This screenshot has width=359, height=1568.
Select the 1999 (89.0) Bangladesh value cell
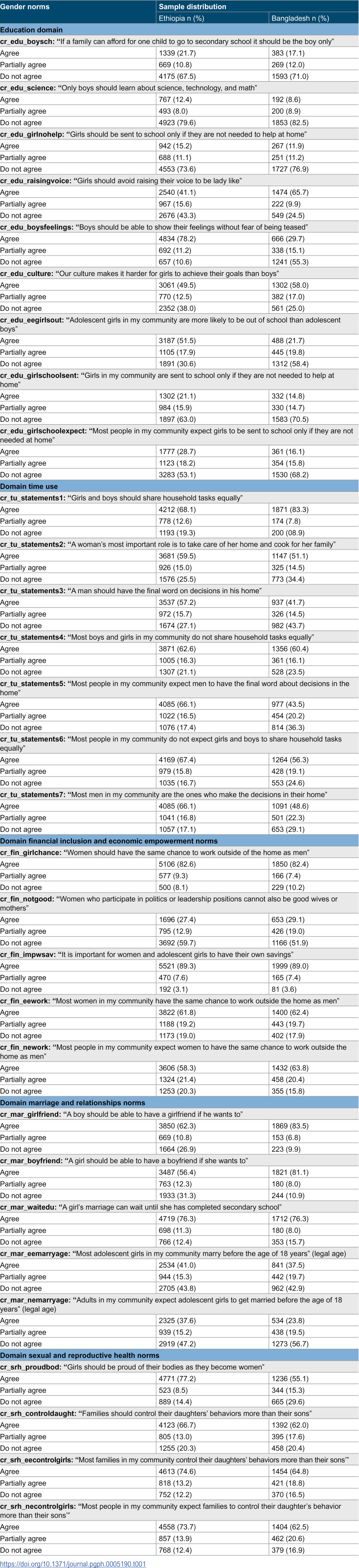tap(314, 966)
